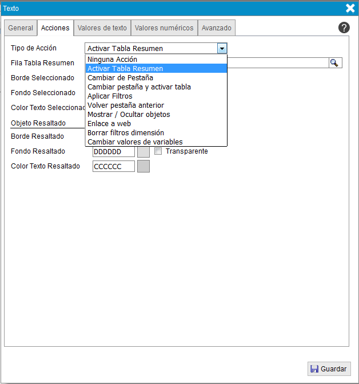
Task: Click the magnifier search icon
Action: [x=335, y=63]
